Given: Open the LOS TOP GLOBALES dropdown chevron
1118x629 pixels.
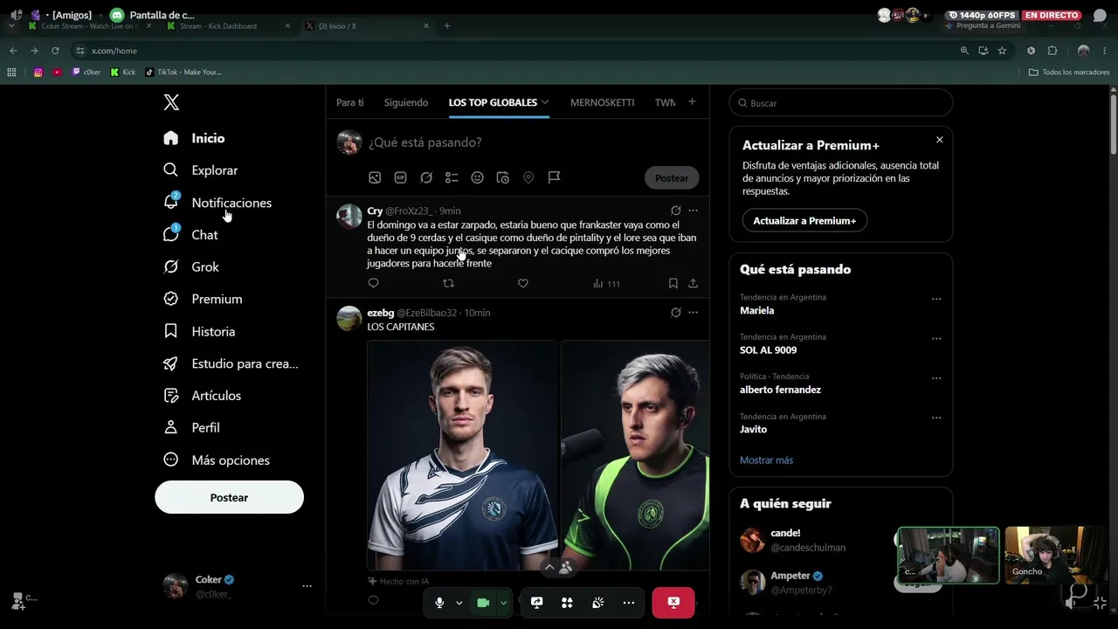Looking at the screenshot, I should pyautogui.click(x=545, y=102).
